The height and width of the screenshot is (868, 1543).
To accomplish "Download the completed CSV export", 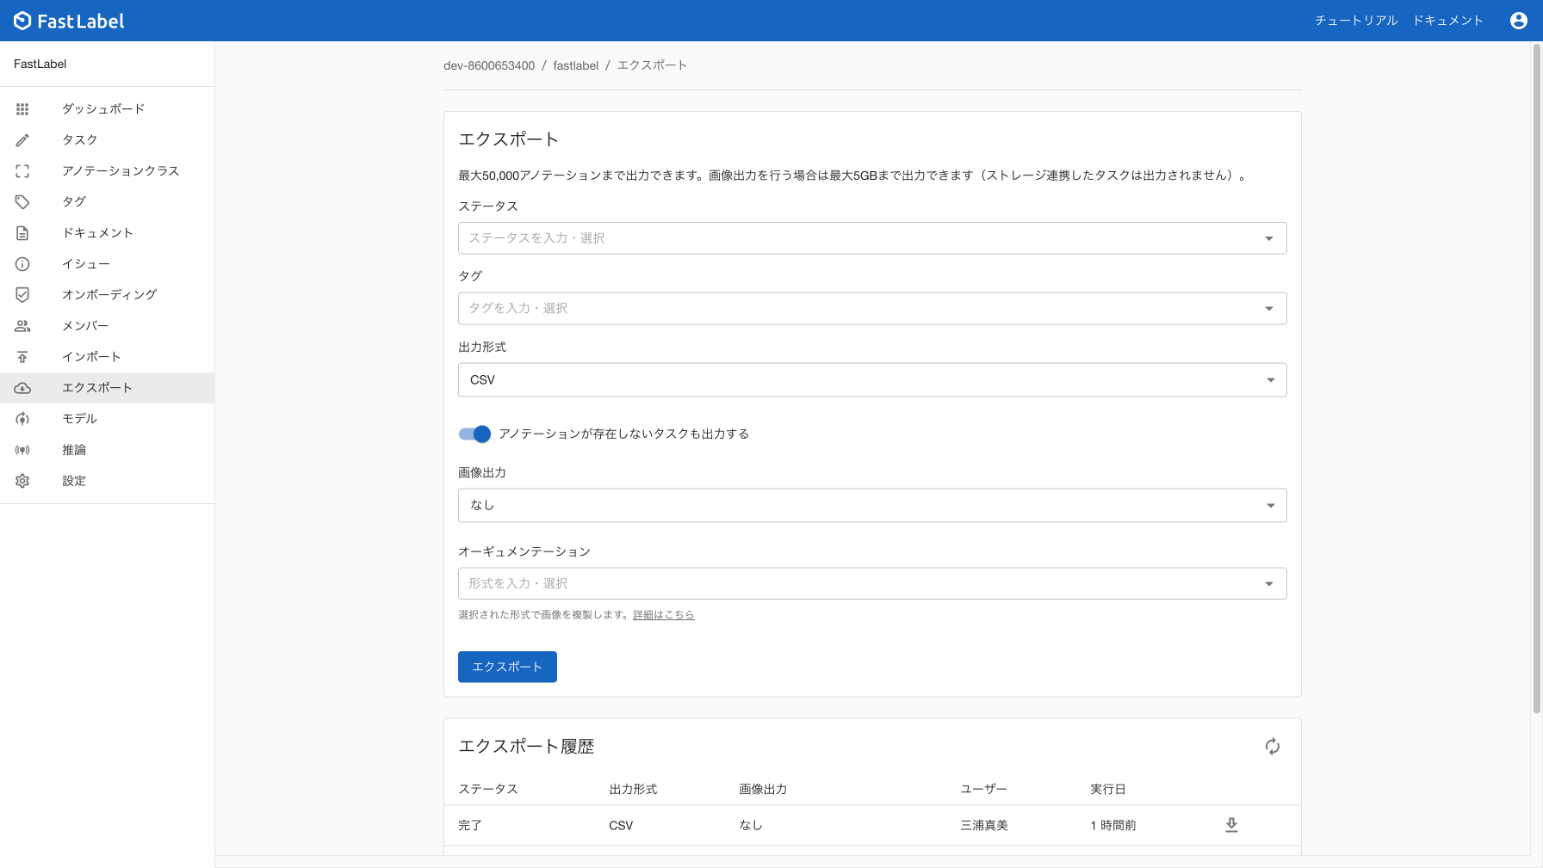I will [x=1231, y=825].
